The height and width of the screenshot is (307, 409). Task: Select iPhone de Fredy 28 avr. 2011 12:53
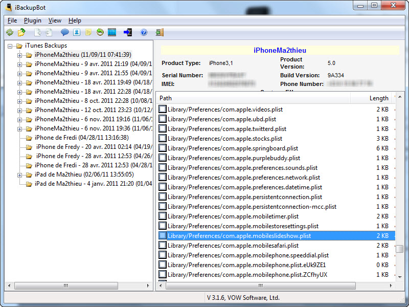pyautogui.click(x=94, y=156)
